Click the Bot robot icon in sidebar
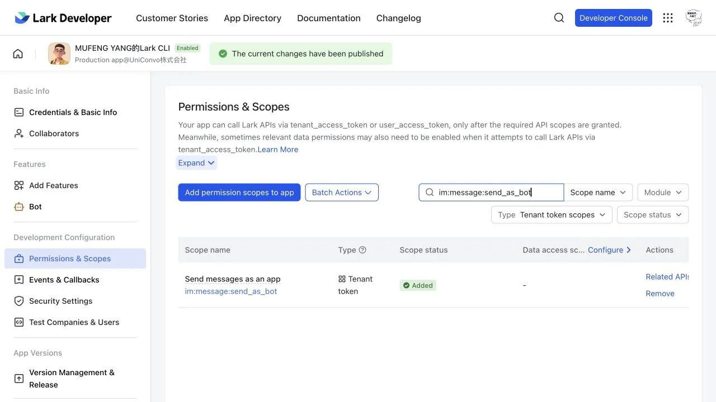 19,207
